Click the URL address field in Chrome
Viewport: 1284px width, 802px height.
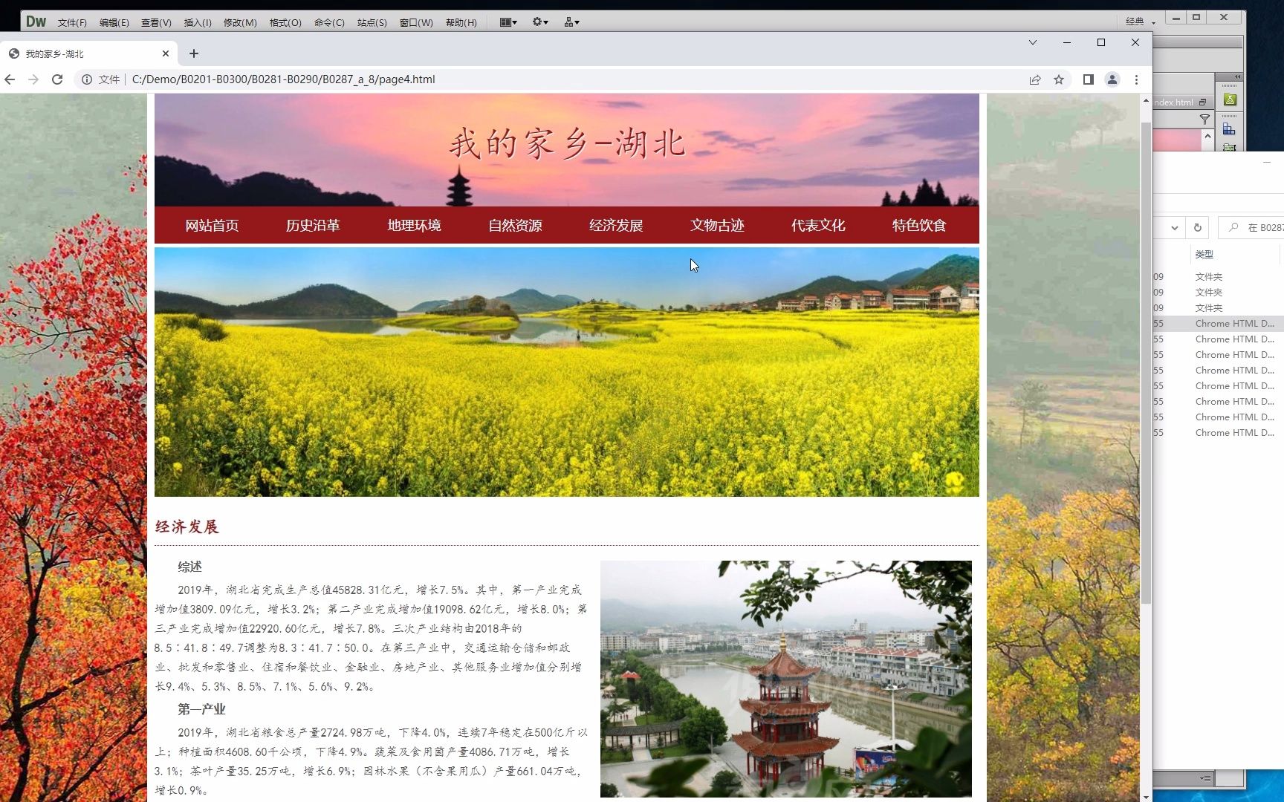click(572, 79)
